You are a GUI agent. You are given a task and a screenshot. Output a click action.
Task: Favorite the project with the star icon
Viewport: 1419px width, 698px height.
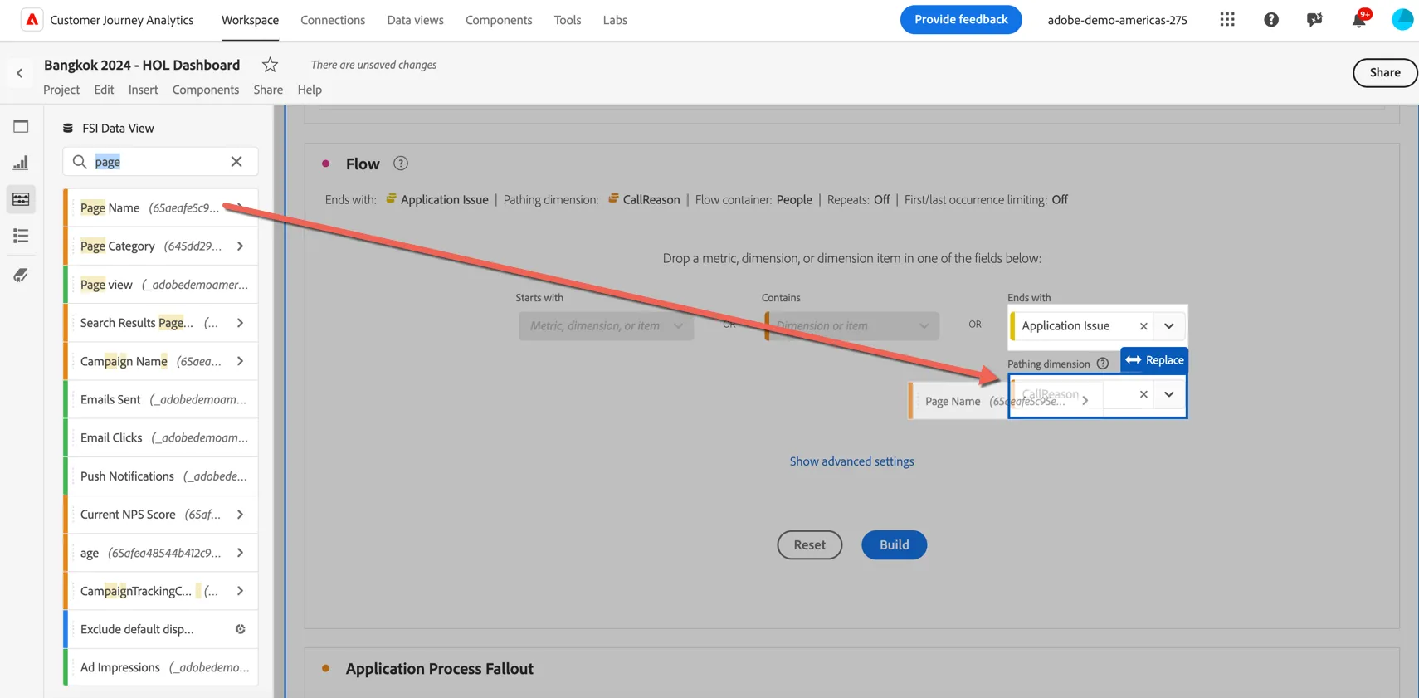point(270,65)
